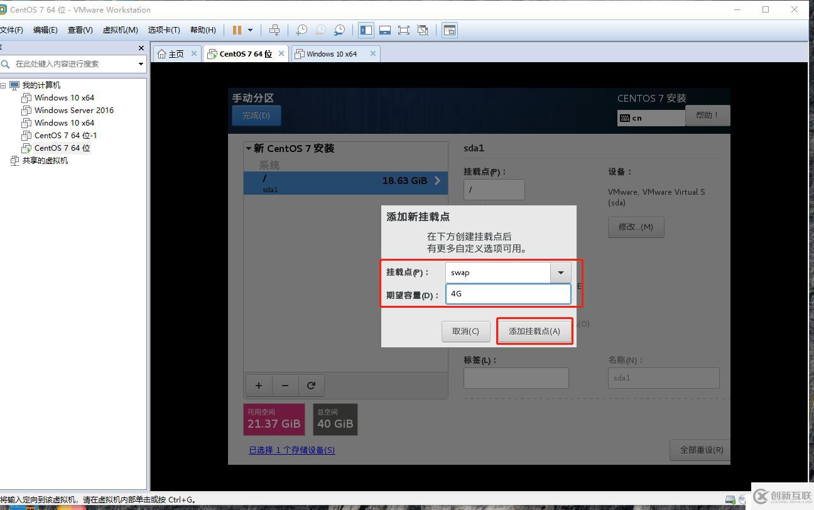Viewport: 814px width, 510px height.
Task: Click the cn keyboard layout indicator
Action: 651,118
